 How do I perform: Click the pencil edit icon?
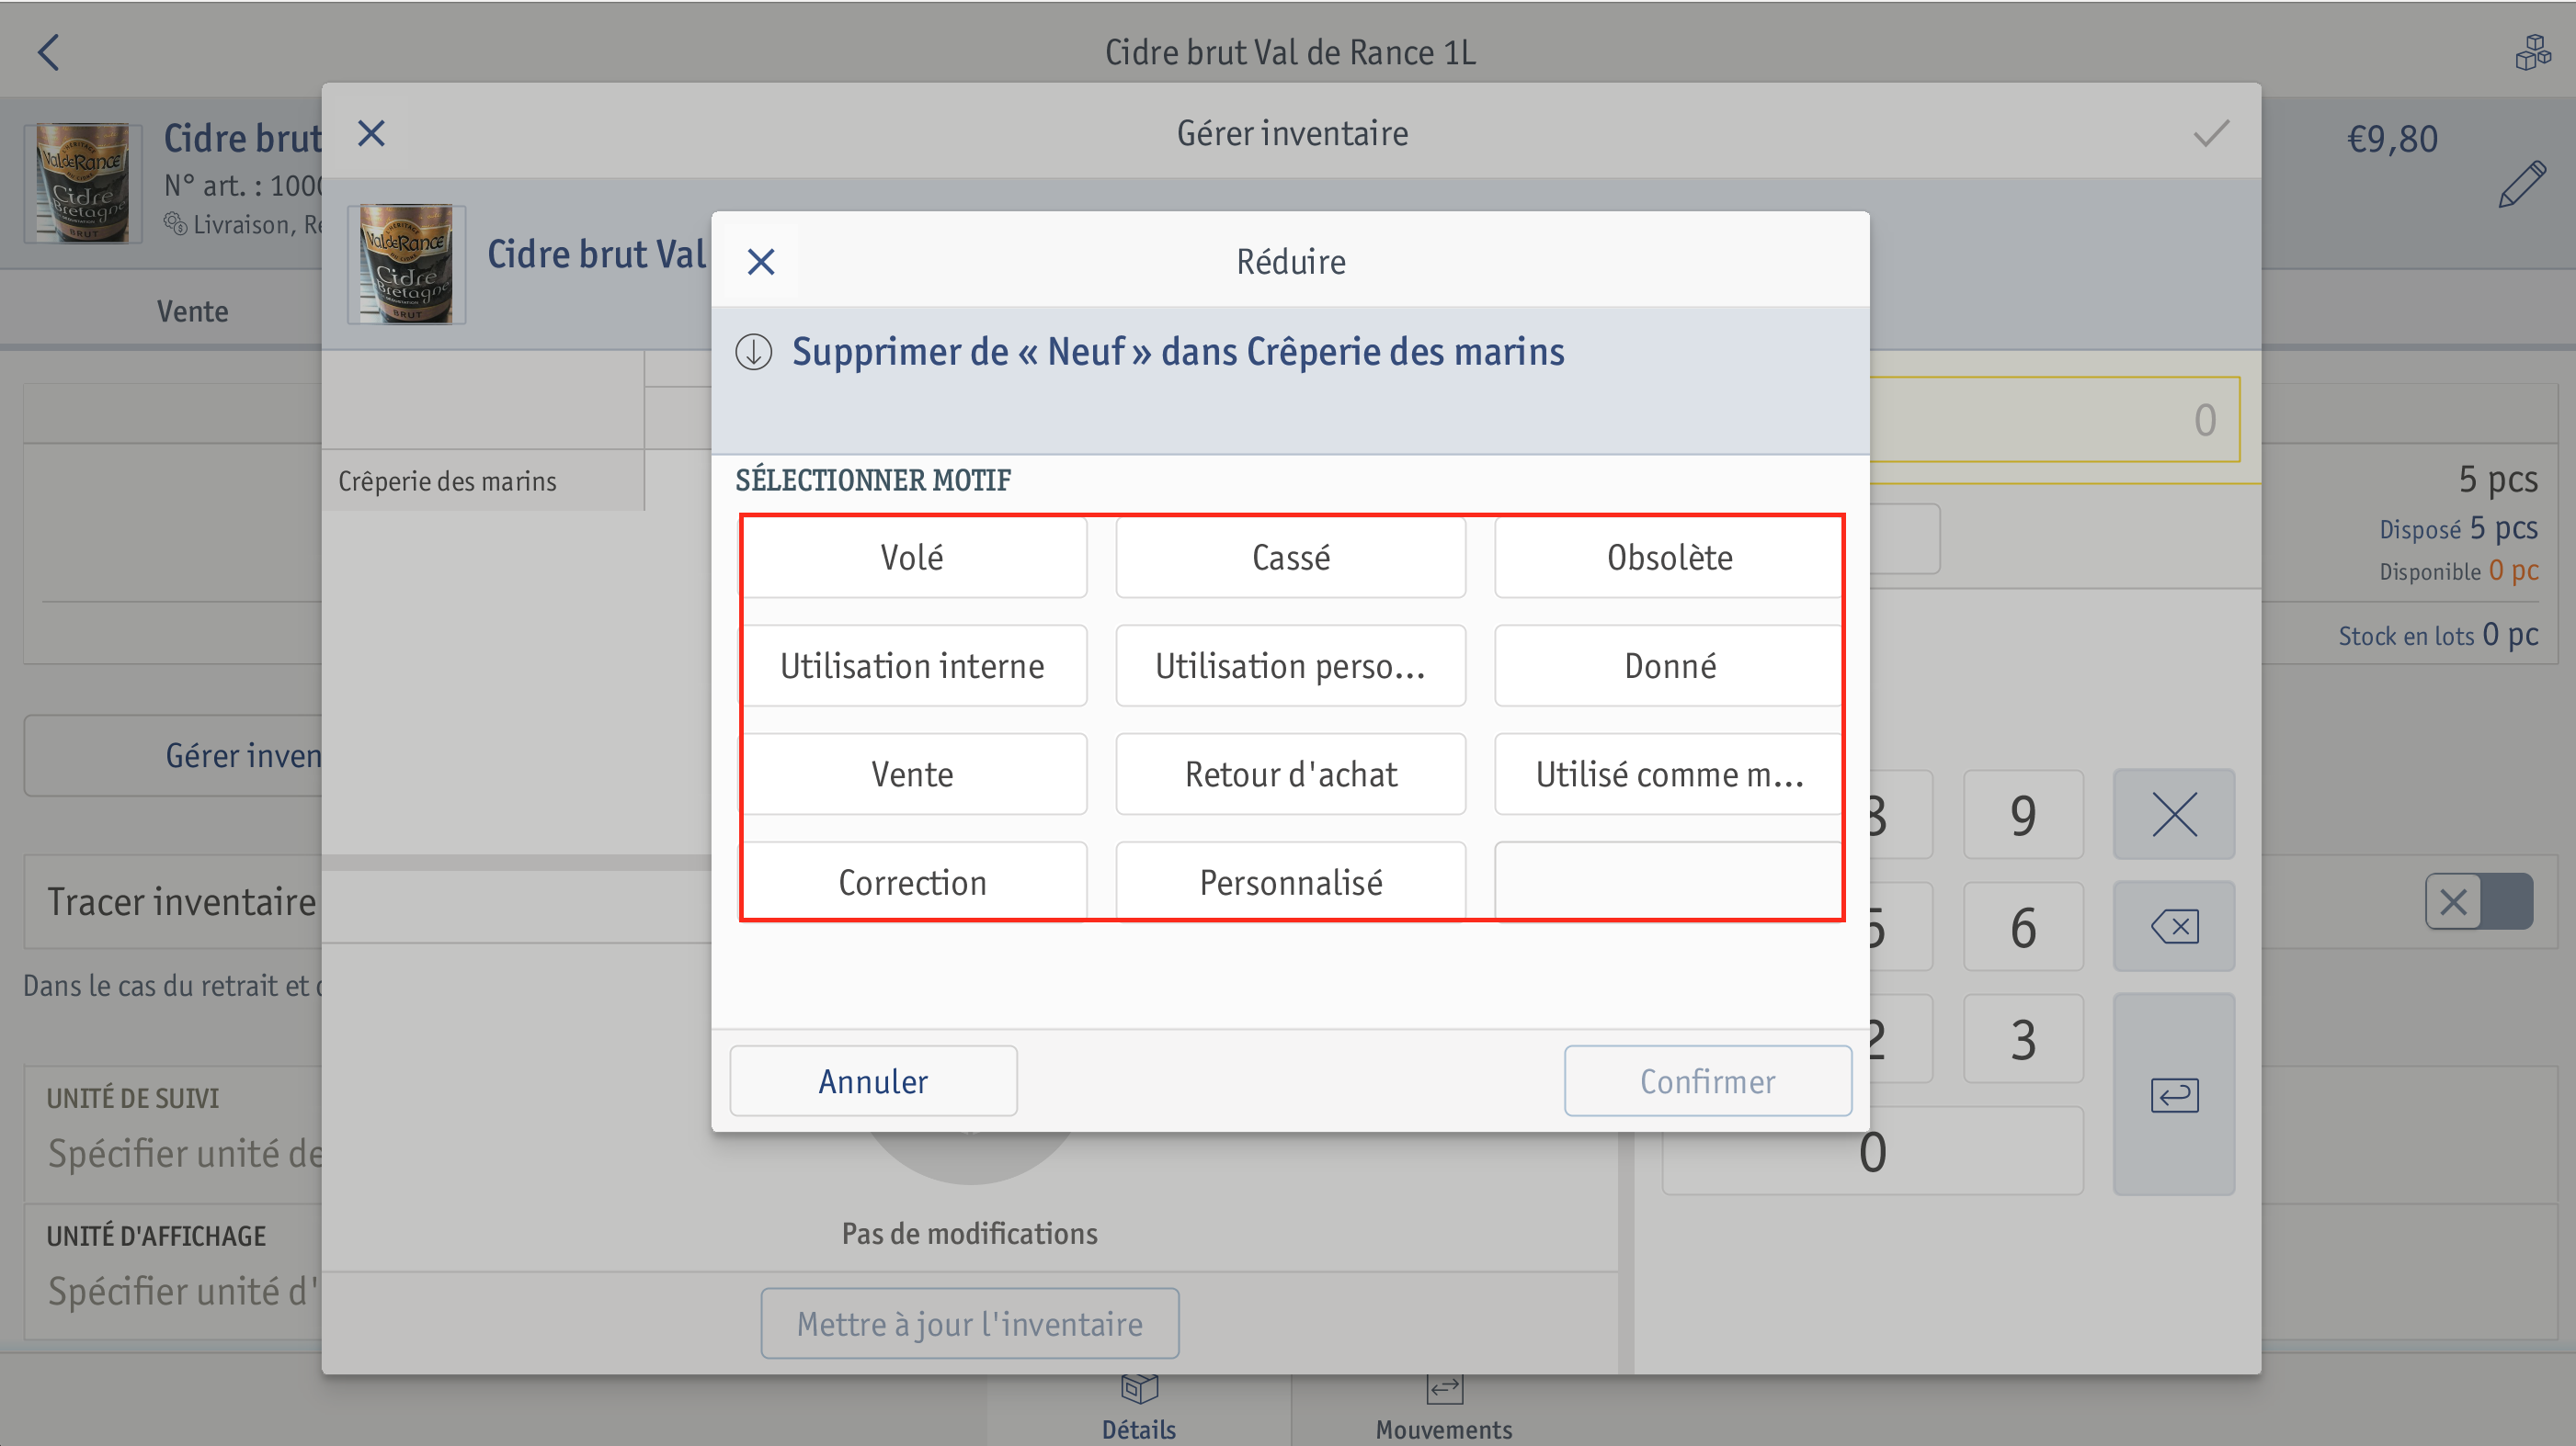[x=2521, y=184]
